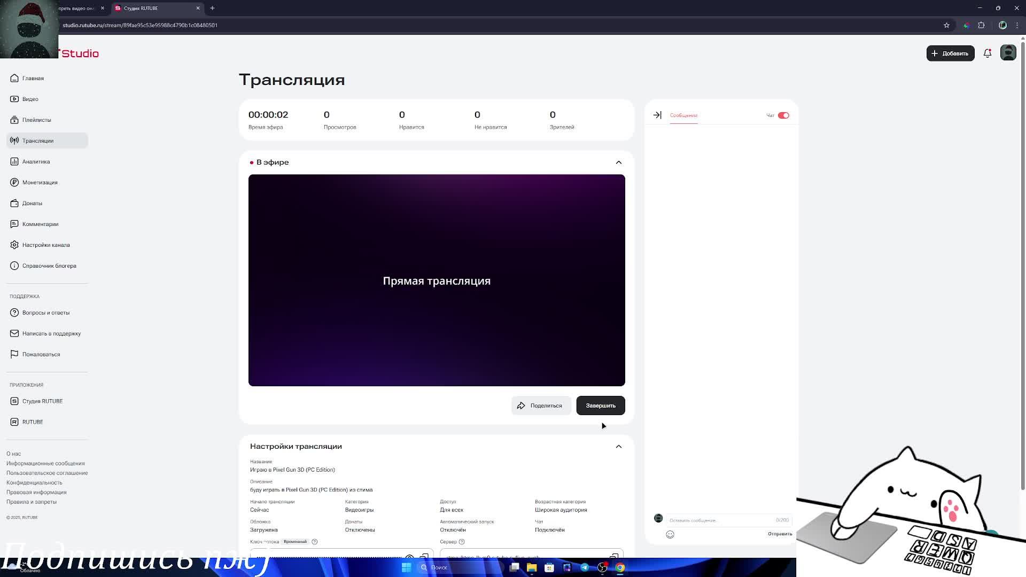This screenshot has width=1026, height=577.
Task: Click the emoji smiley icon in chat
Action: (670, 534)
